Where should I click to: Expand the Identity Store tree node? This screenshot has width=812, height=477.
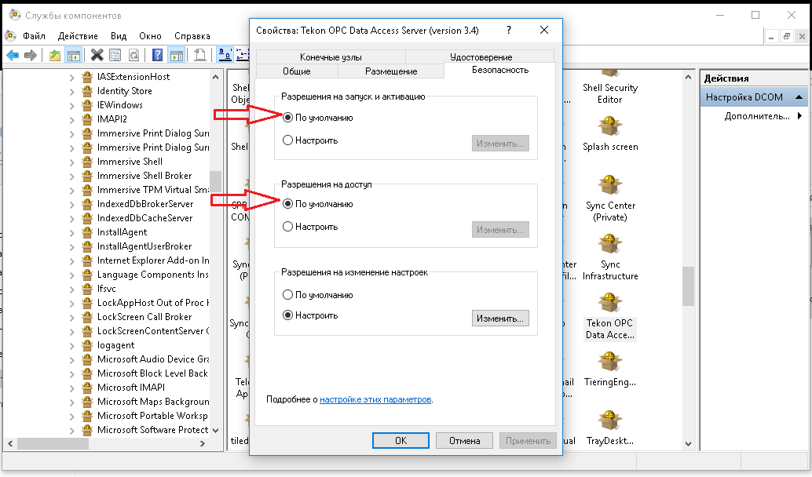pos(71,91)
